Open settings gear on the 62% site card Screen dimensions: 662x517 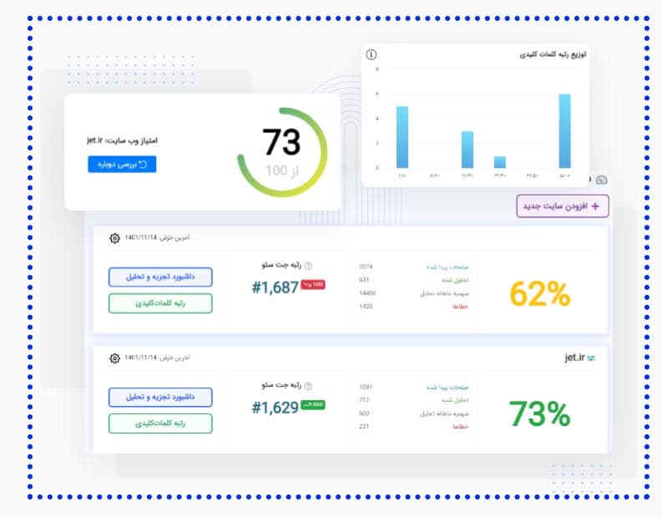(x=114, y=238)
